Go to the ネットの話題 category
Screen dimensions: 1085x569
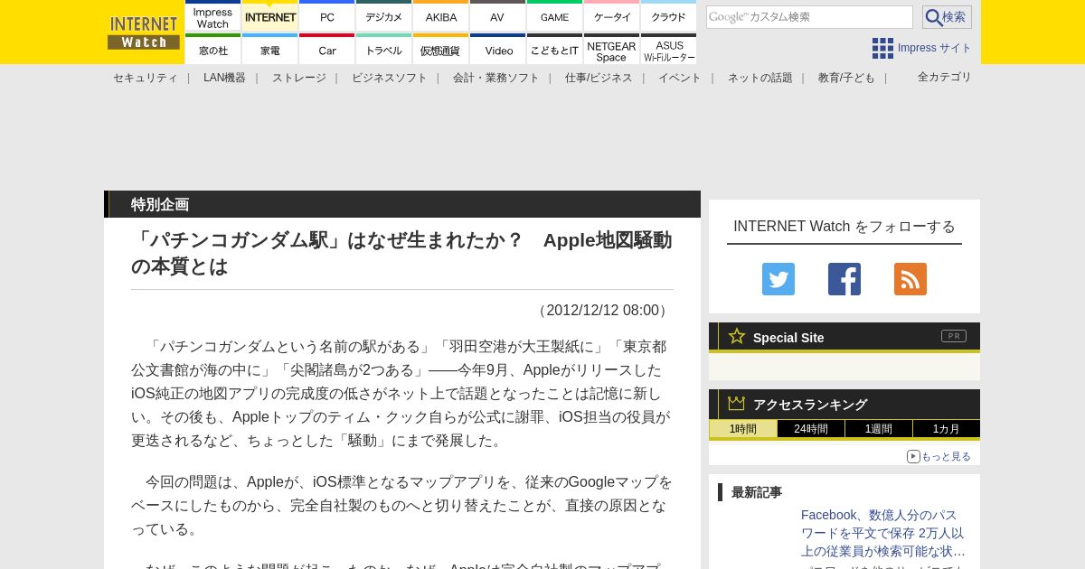click(x=760, y=78)
